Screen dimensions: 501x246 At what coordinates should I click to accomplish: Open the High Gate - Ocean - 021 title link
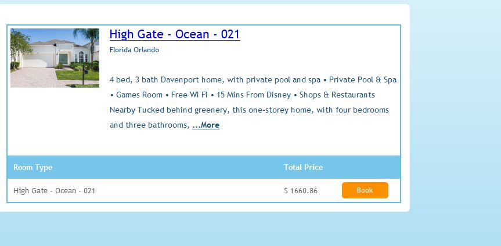click(174, 34)
